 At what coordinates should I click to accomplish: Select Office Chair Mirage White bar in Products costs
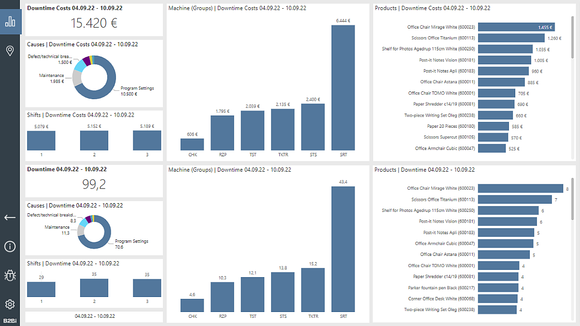point(517,27)
